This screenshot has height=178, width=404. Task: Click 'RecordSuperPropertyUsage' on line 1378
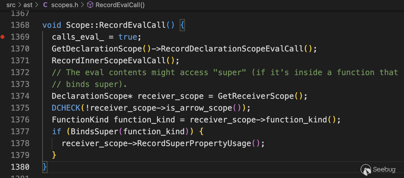(x=194, y=143)
